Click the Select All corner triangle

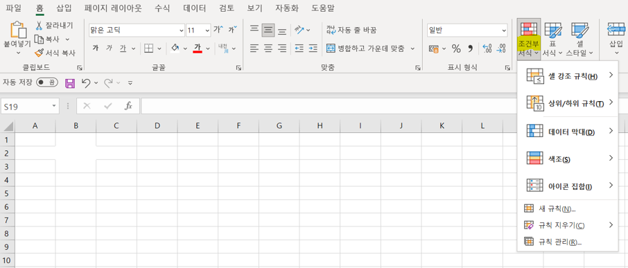tap(8, 127)
